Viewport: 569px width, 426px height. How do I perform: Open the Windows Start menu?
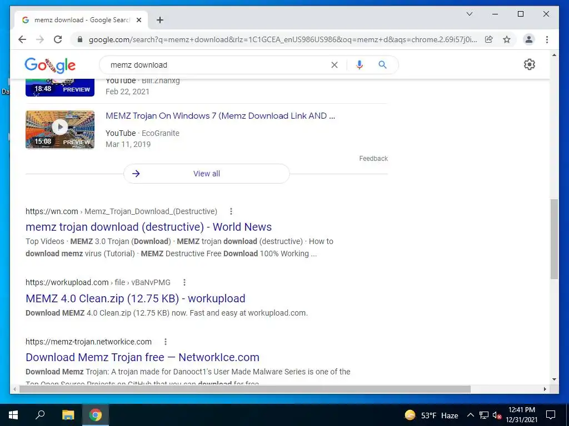point(13,415)
